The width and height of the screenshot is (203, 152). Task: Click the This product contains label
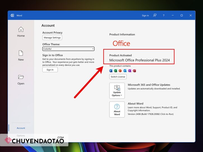click(120, 66)
